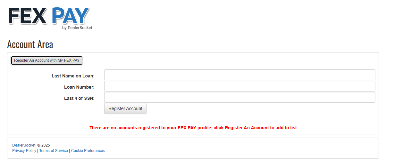Screen dimensions: 394x168
Task: Open the Privacy Policy link
Action: [24, 151]
